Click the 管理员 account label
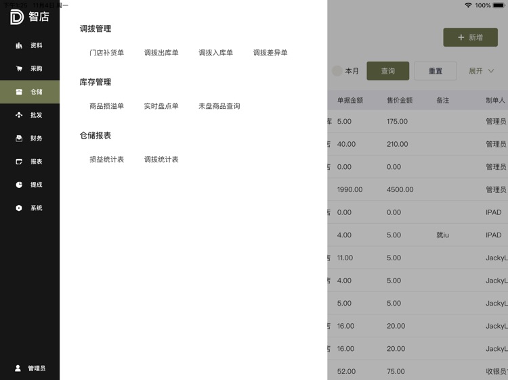Viewport: 508px width, 380px height. tap(37, 369)
